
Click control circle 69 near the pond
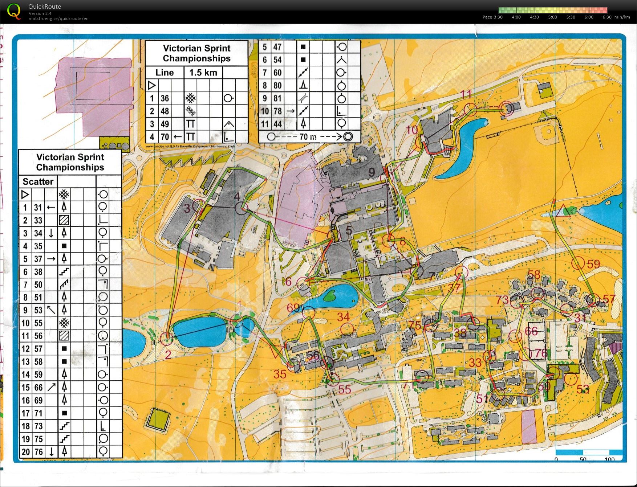point(308,312)
